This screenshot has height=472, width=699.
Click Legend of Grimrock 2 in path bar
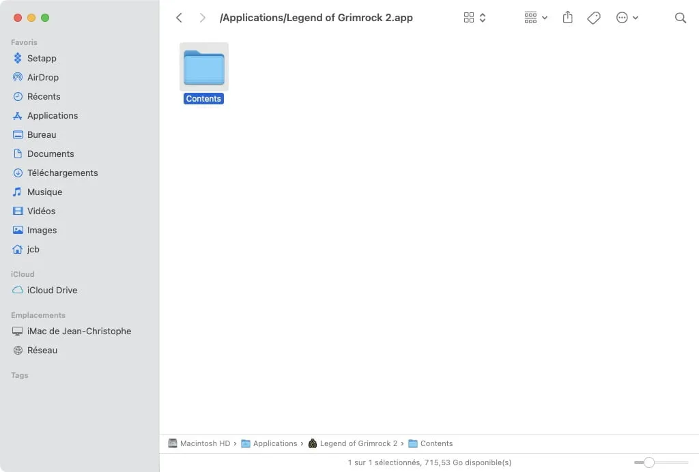tap(353, 443)
